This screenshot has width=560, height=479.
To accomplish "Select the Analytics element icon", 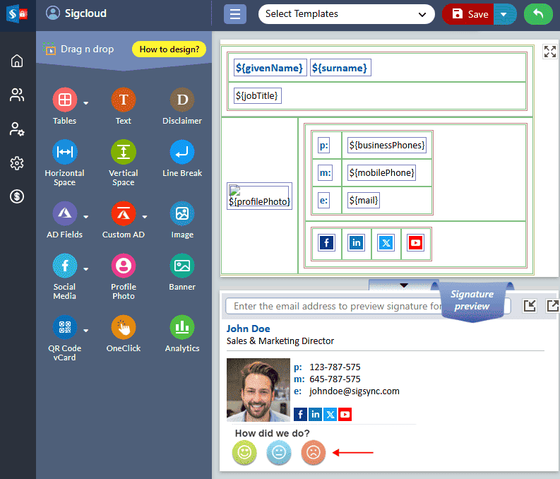I will click(x=182, y=327).
